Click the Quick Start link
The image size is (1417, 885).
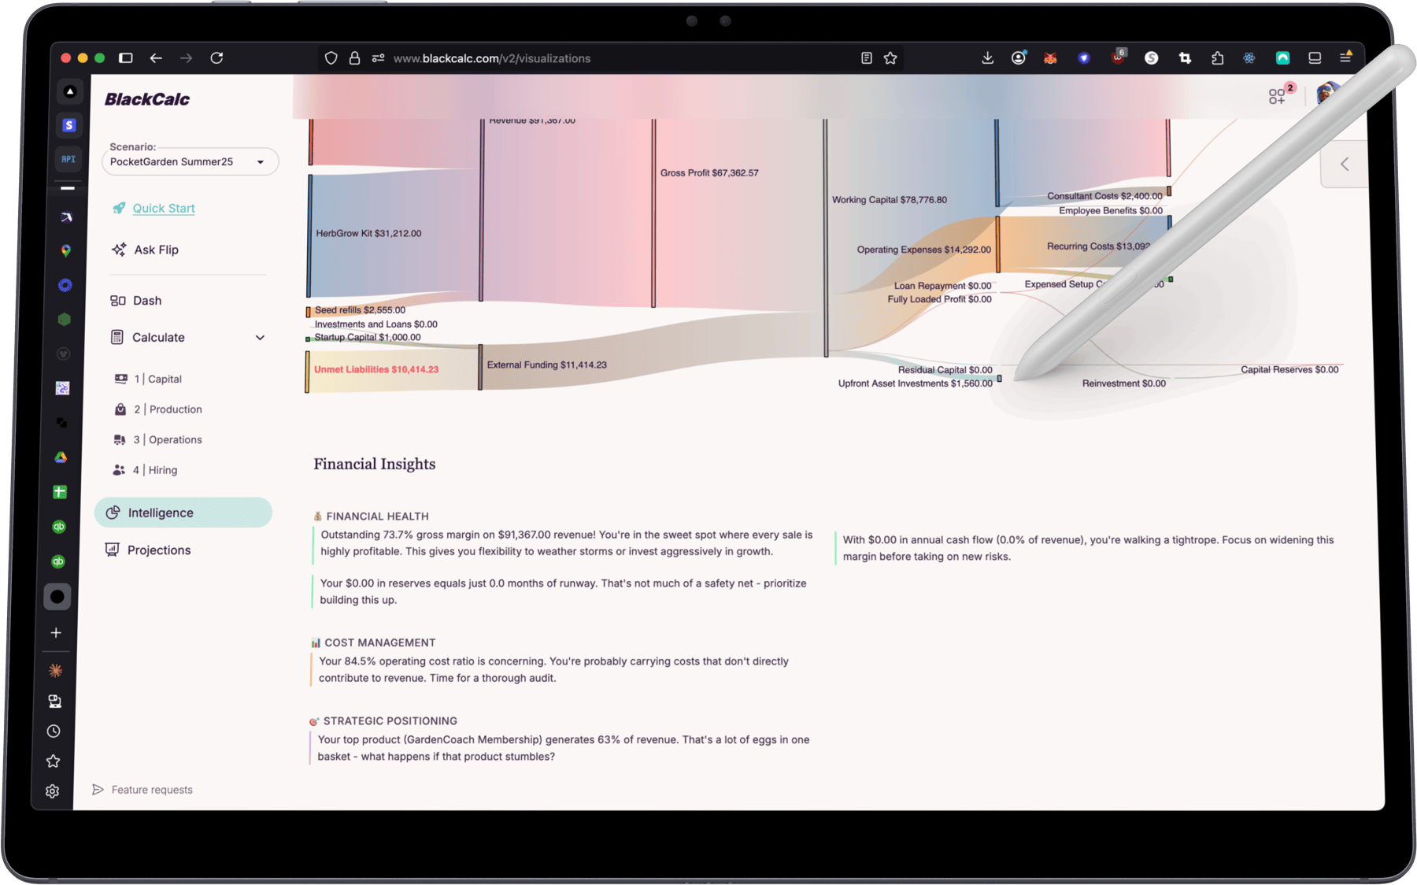point(163,208)
